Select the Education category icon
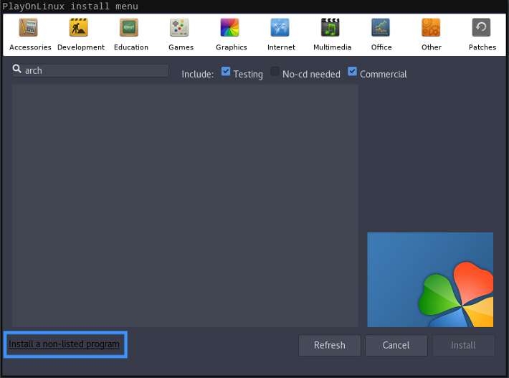 (x=129, y=27)
